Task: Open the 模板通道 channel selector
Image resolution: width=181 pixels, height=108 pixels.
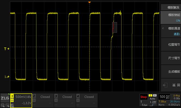Action: tap(170, 31)
